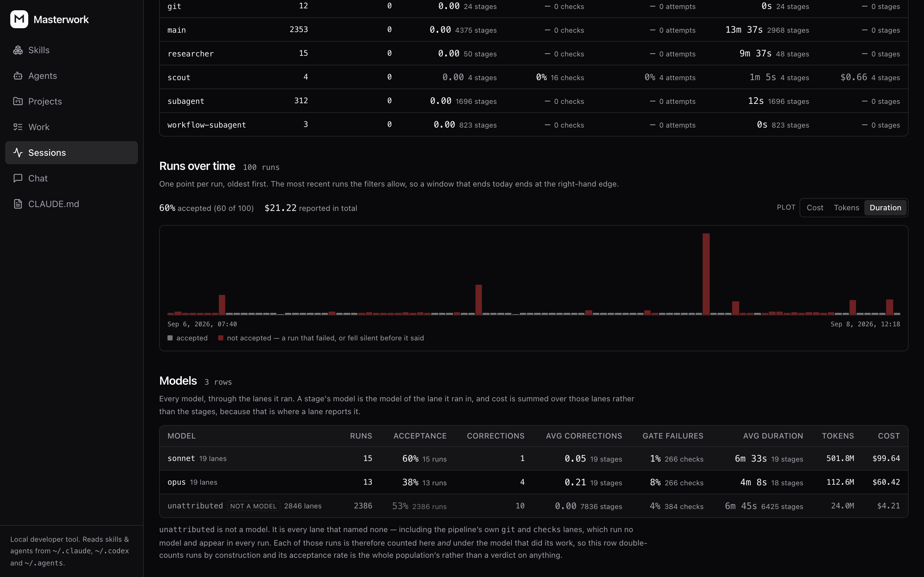Click the Projects folder icon
The width and height of the screenshot is (924, 577).
pos(18,101)
